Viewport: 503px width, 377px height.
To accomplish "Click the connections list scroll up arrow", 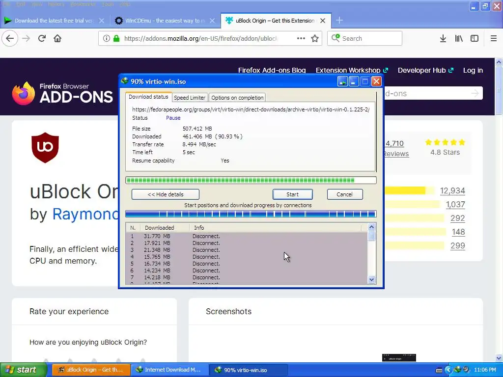I will [x=371, y=227].
